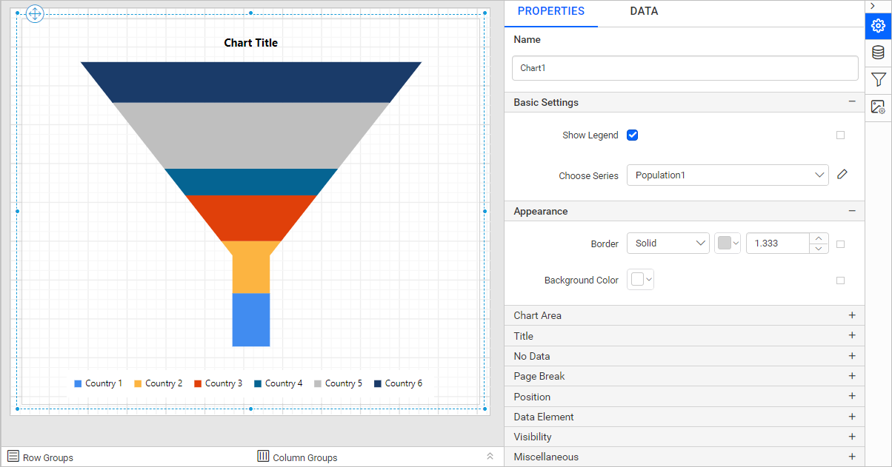The width and height of the screenshot is (892, 467).
Task: Increase border width with up stepper
Action: (819, 238)
